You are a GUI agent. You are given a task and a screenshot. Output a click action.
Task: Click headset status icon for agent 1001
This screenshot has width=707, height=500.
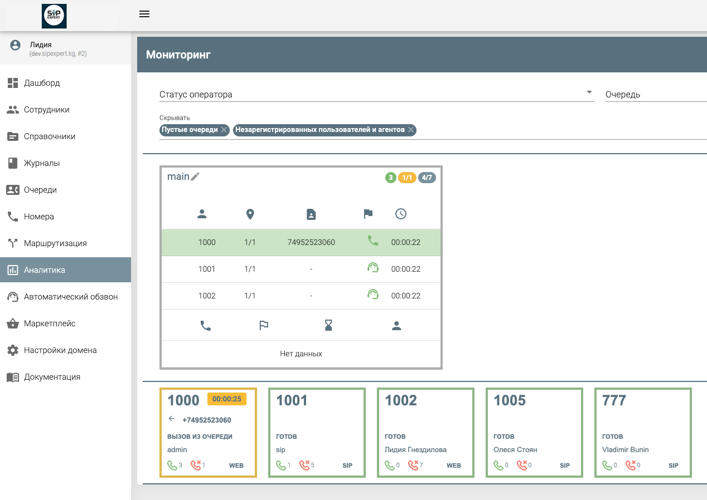point(372,268)
